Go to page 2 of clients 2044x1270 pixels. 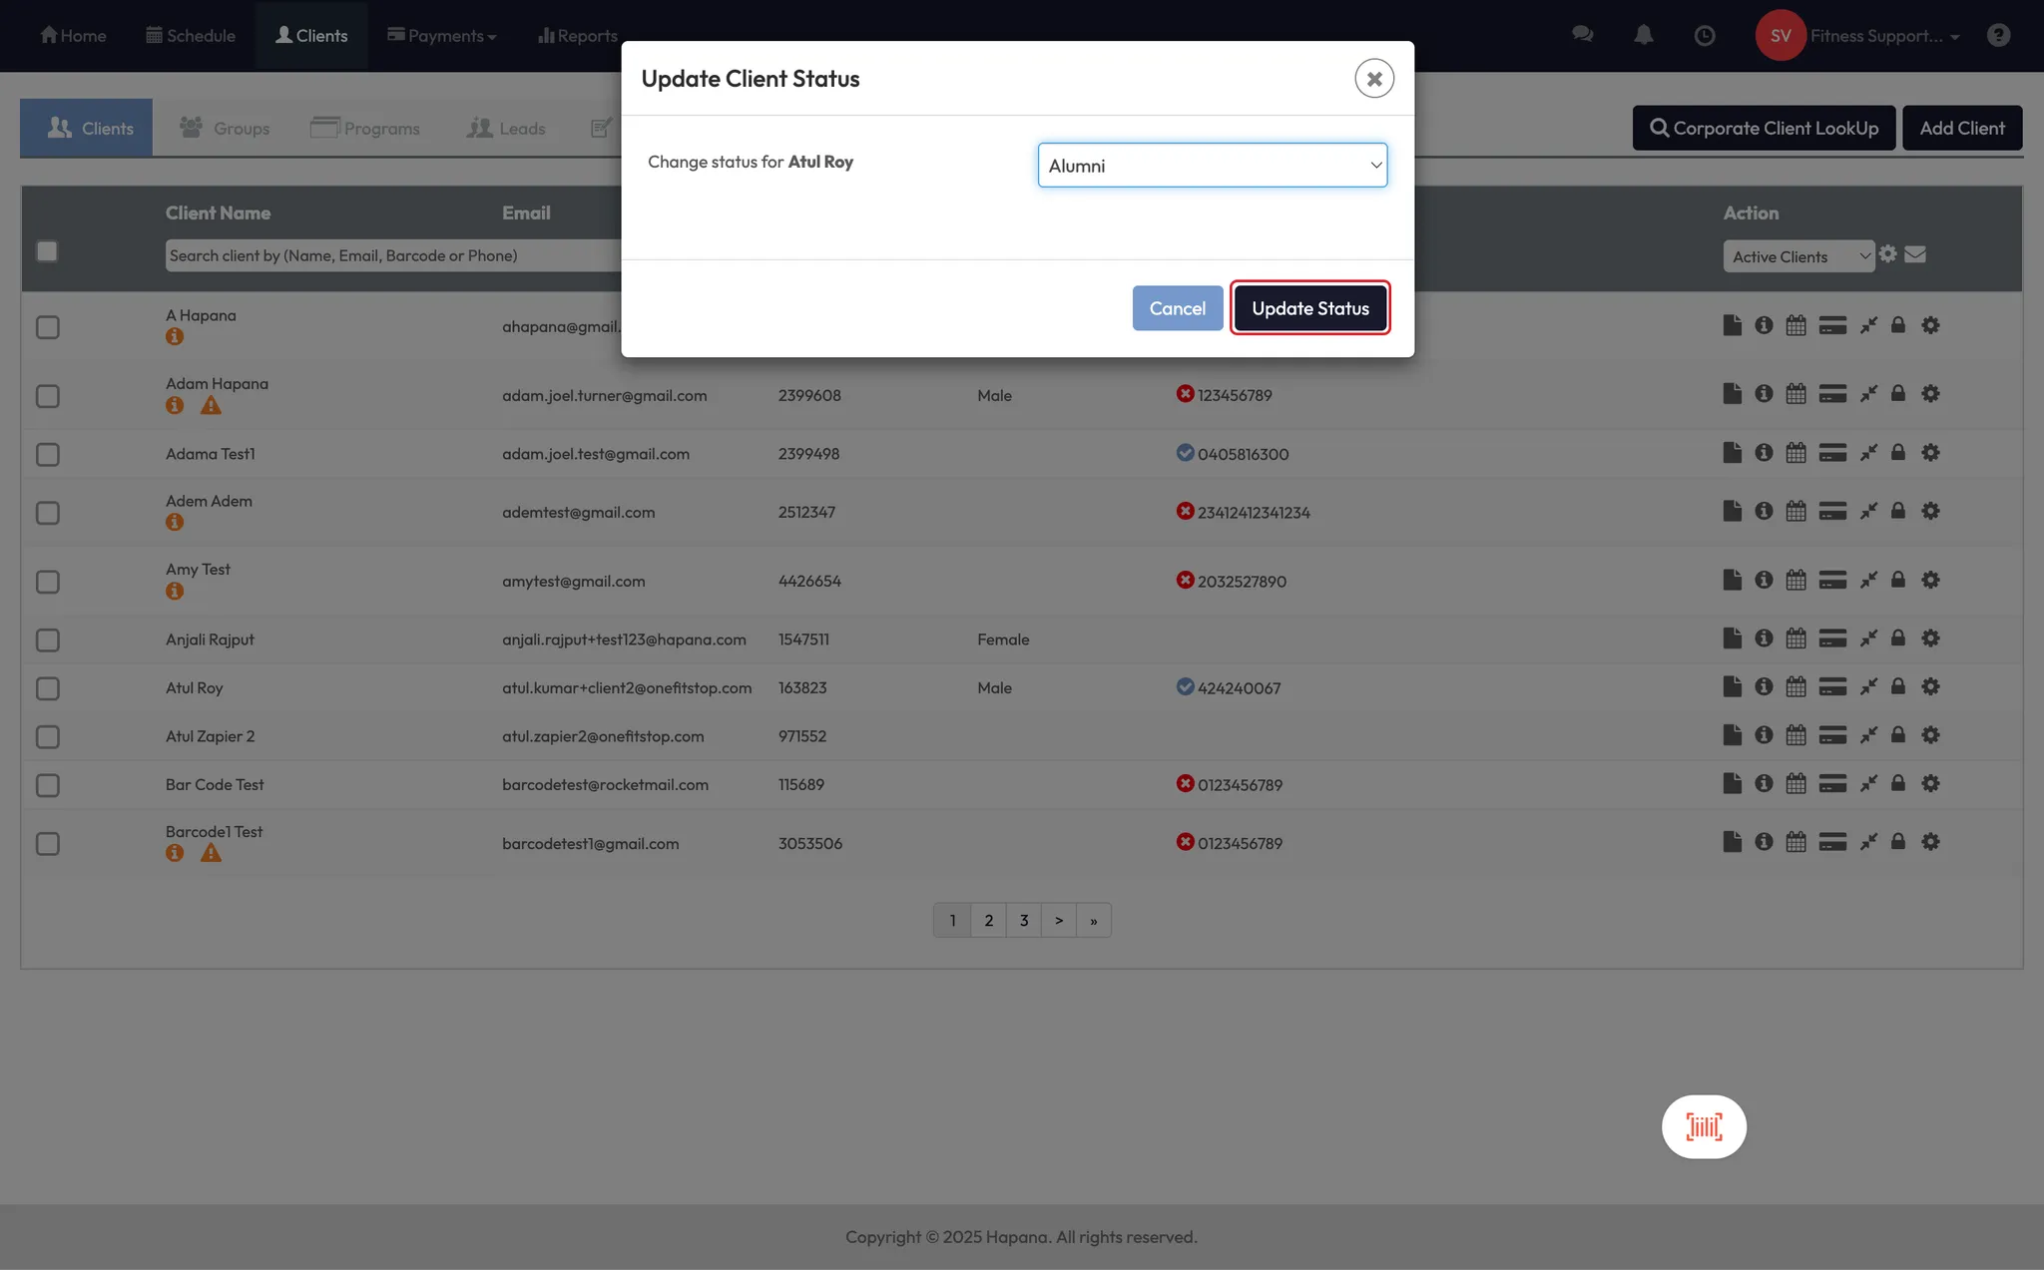click(988, 920)
